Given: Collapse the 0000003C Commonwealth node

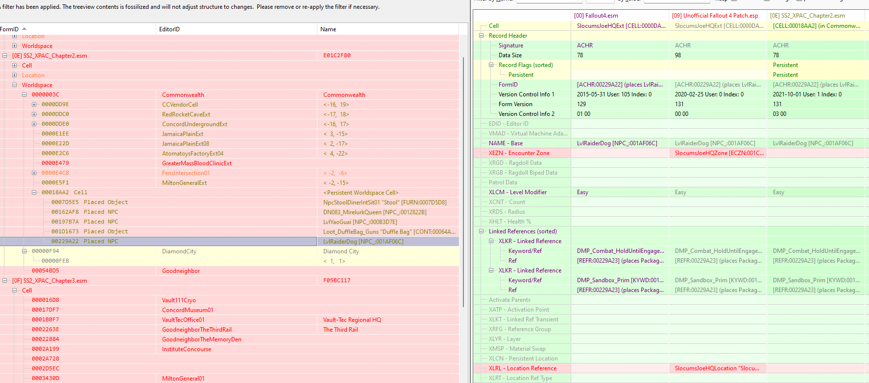Looking at the screenshot, I should 24,95.
